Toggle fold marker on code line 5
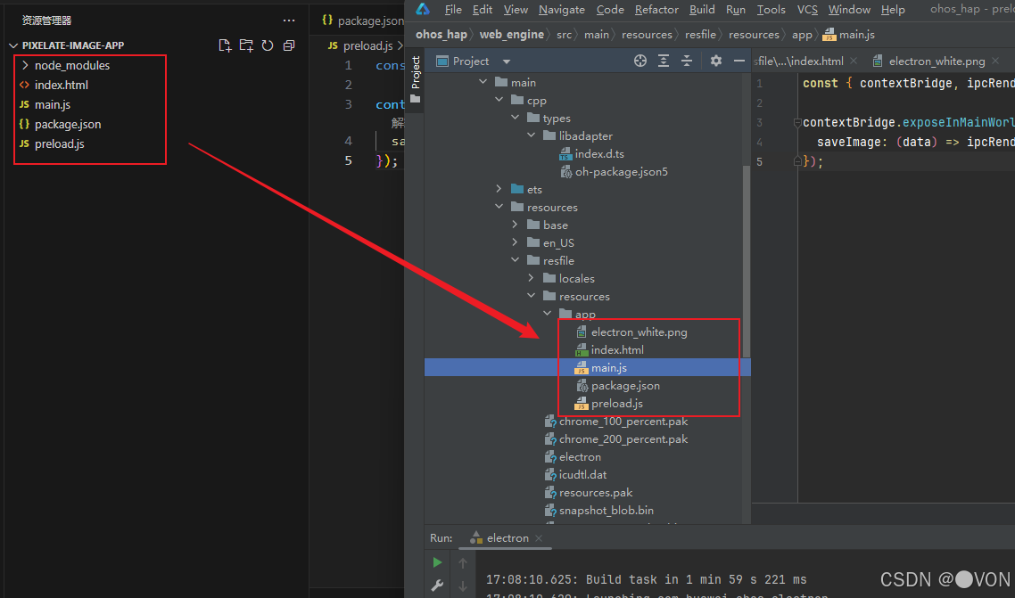 797,161
